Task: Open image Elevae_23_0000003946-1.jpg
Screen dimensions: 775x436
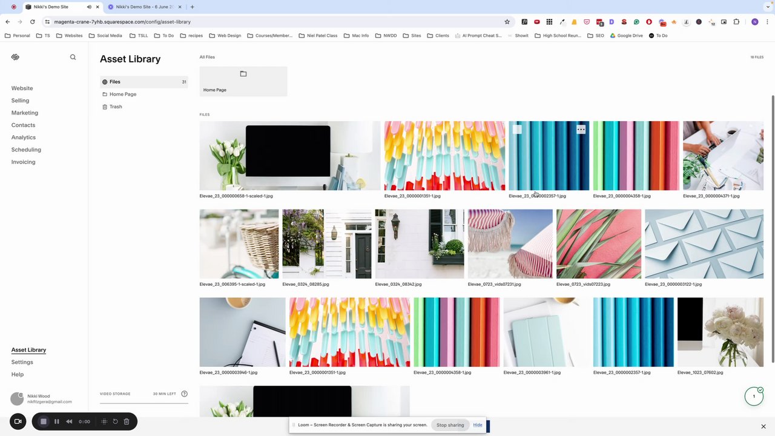Action: tap(243, 332)
